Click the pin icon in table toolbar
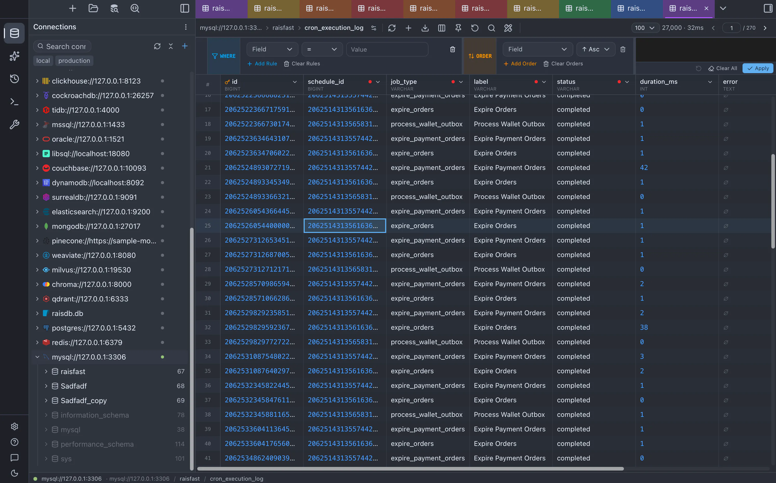 click(458, 28)
